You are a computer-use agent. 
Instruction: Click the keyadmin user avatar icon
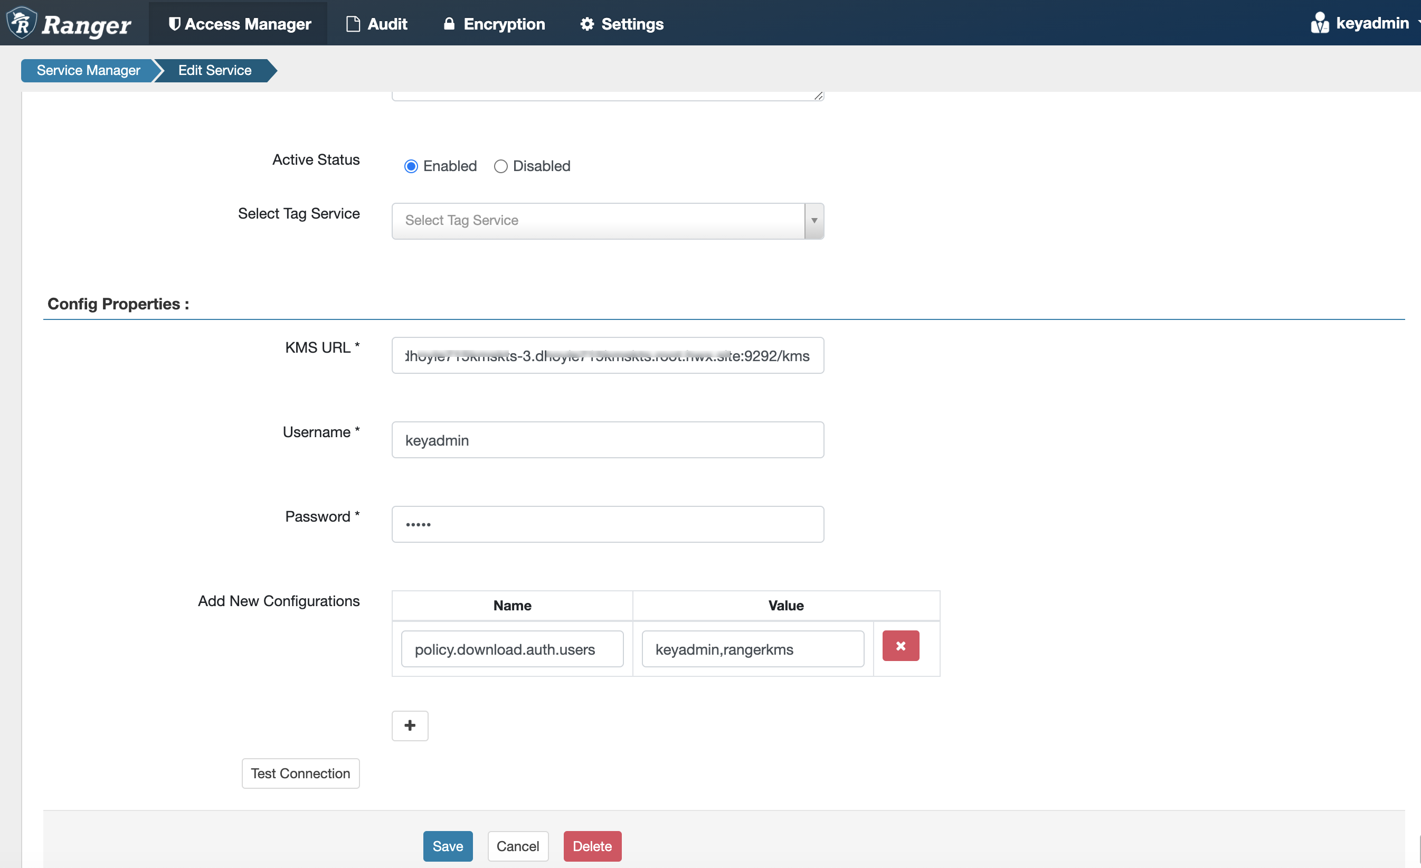(1319, 23)
